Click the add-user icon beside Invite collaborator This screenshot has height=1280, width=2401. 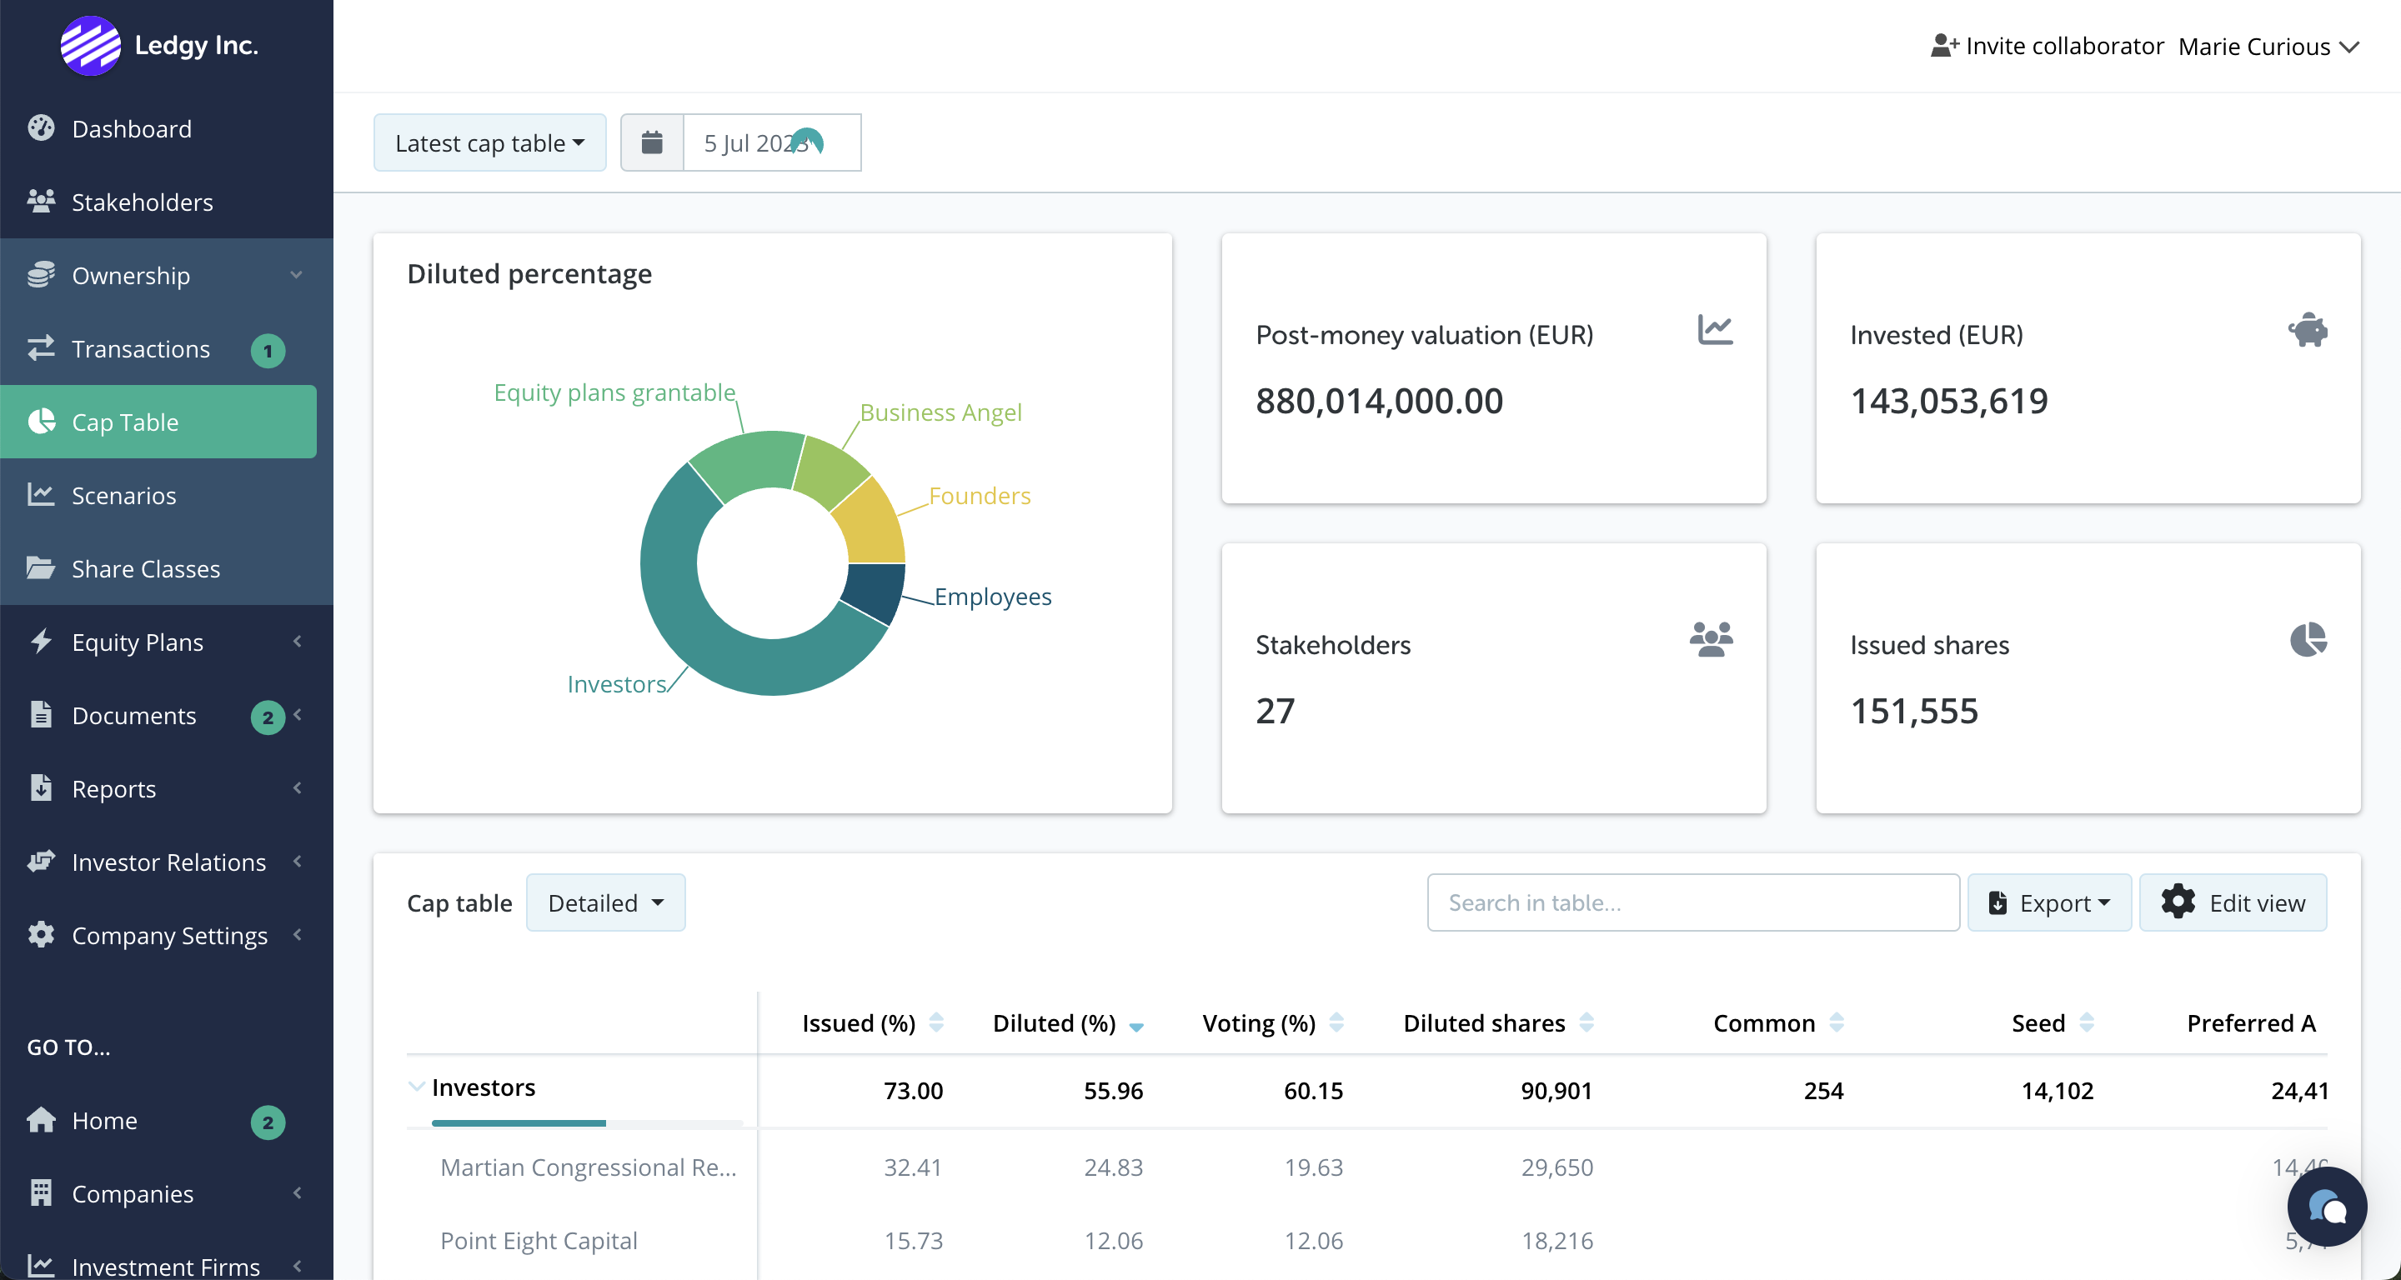(1943, 46)
